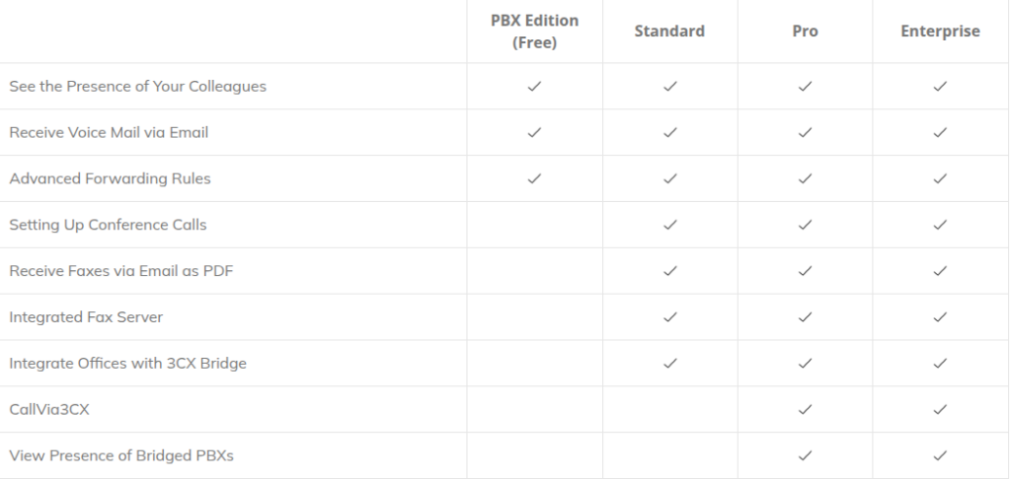Screen dimensions: 1011x479
Task: Click PBX Edition checkmark for Advanced Forwarding Rules
Action: [534, 178]
